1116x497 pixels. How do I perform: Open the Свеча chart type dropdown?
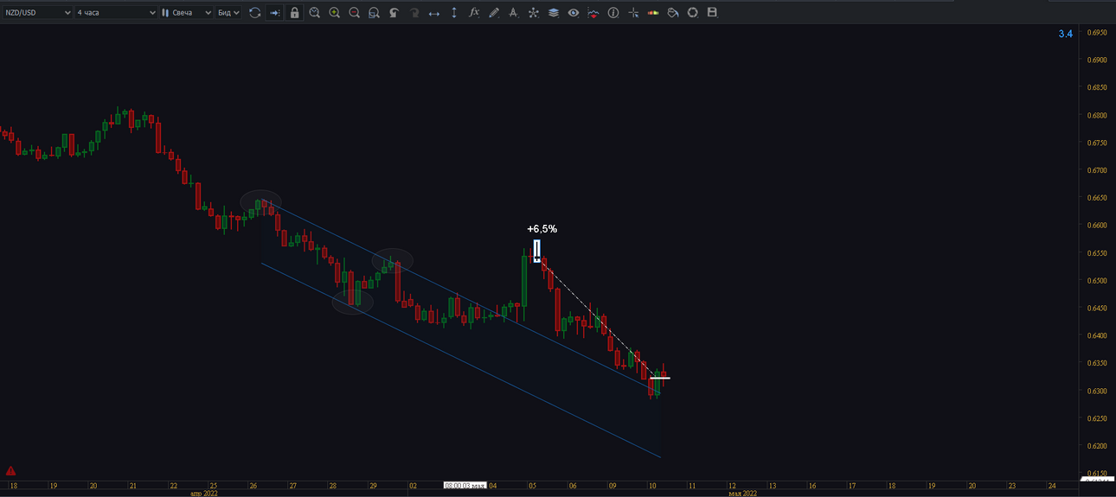tap(186, 13)
